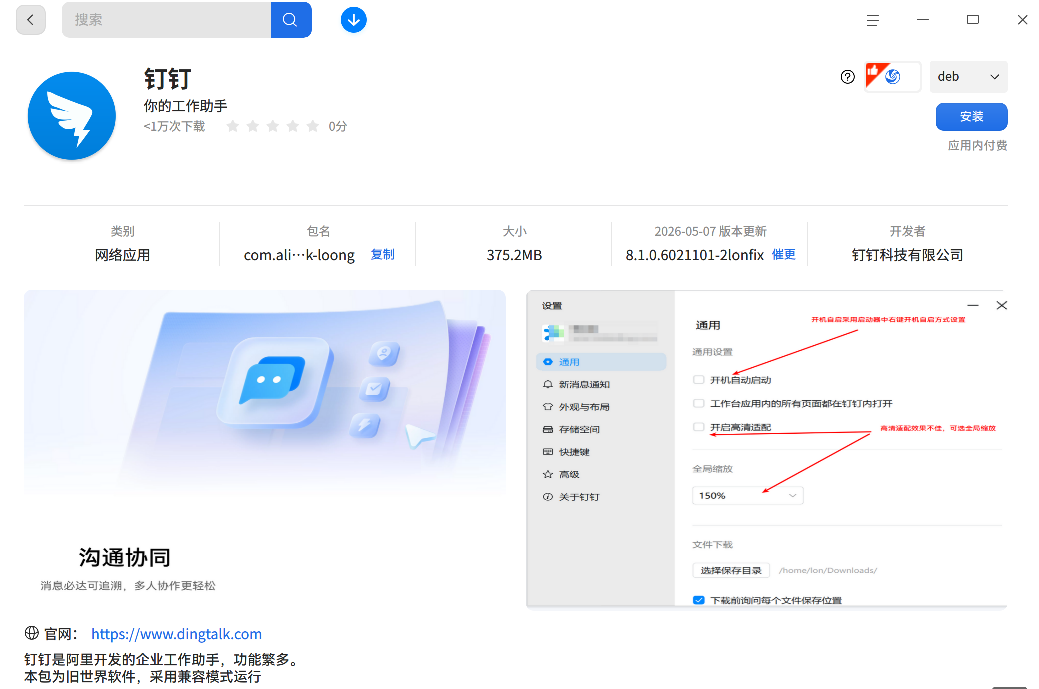
Task: Open the hamburger main menu
Action: coord(872,20)
